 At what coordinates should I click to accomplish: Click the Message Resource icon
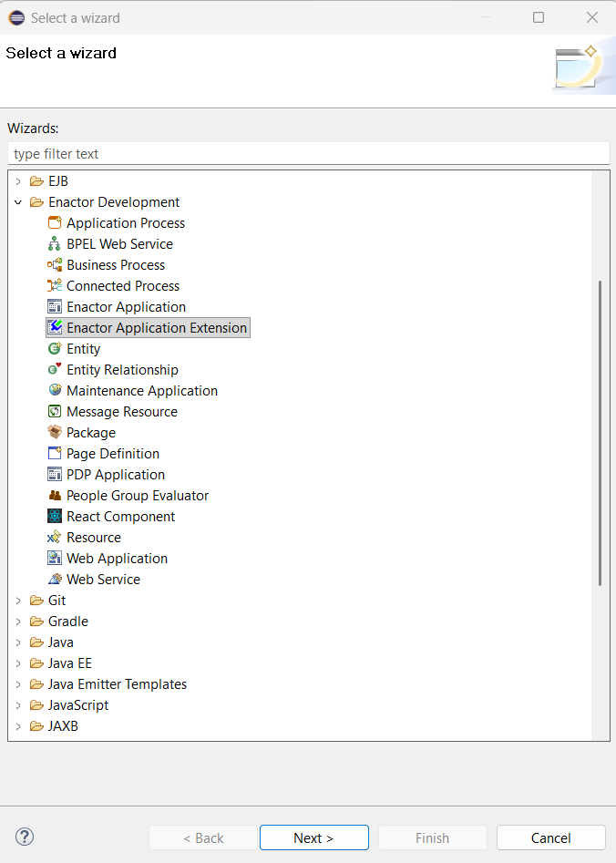pyautogui.click(x=55, y=411)
